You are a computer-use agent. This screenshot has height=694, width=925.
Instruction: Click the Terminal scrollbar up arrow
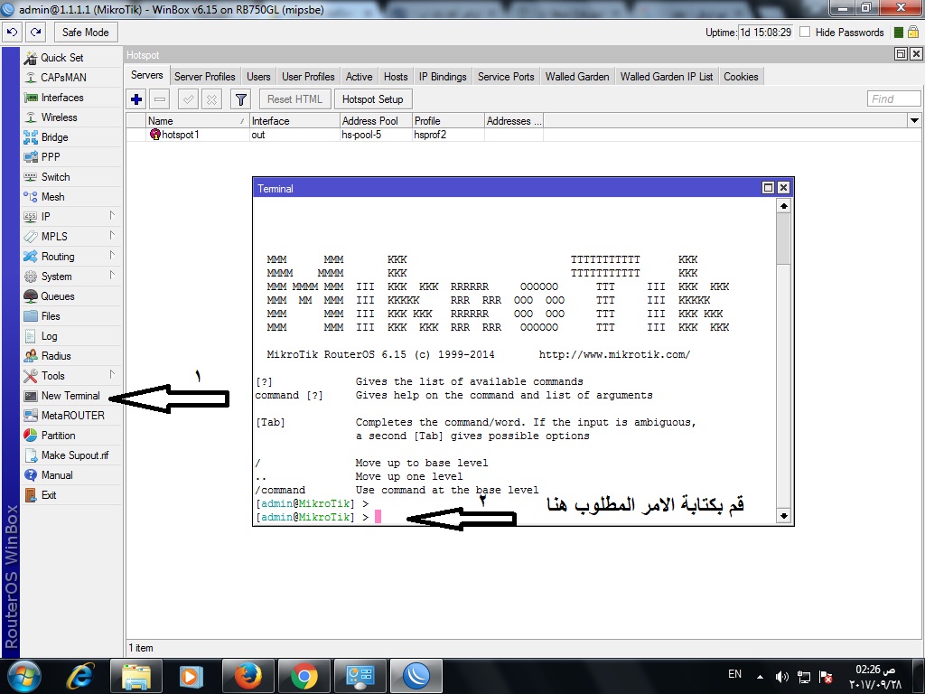(x=783, y=206)
